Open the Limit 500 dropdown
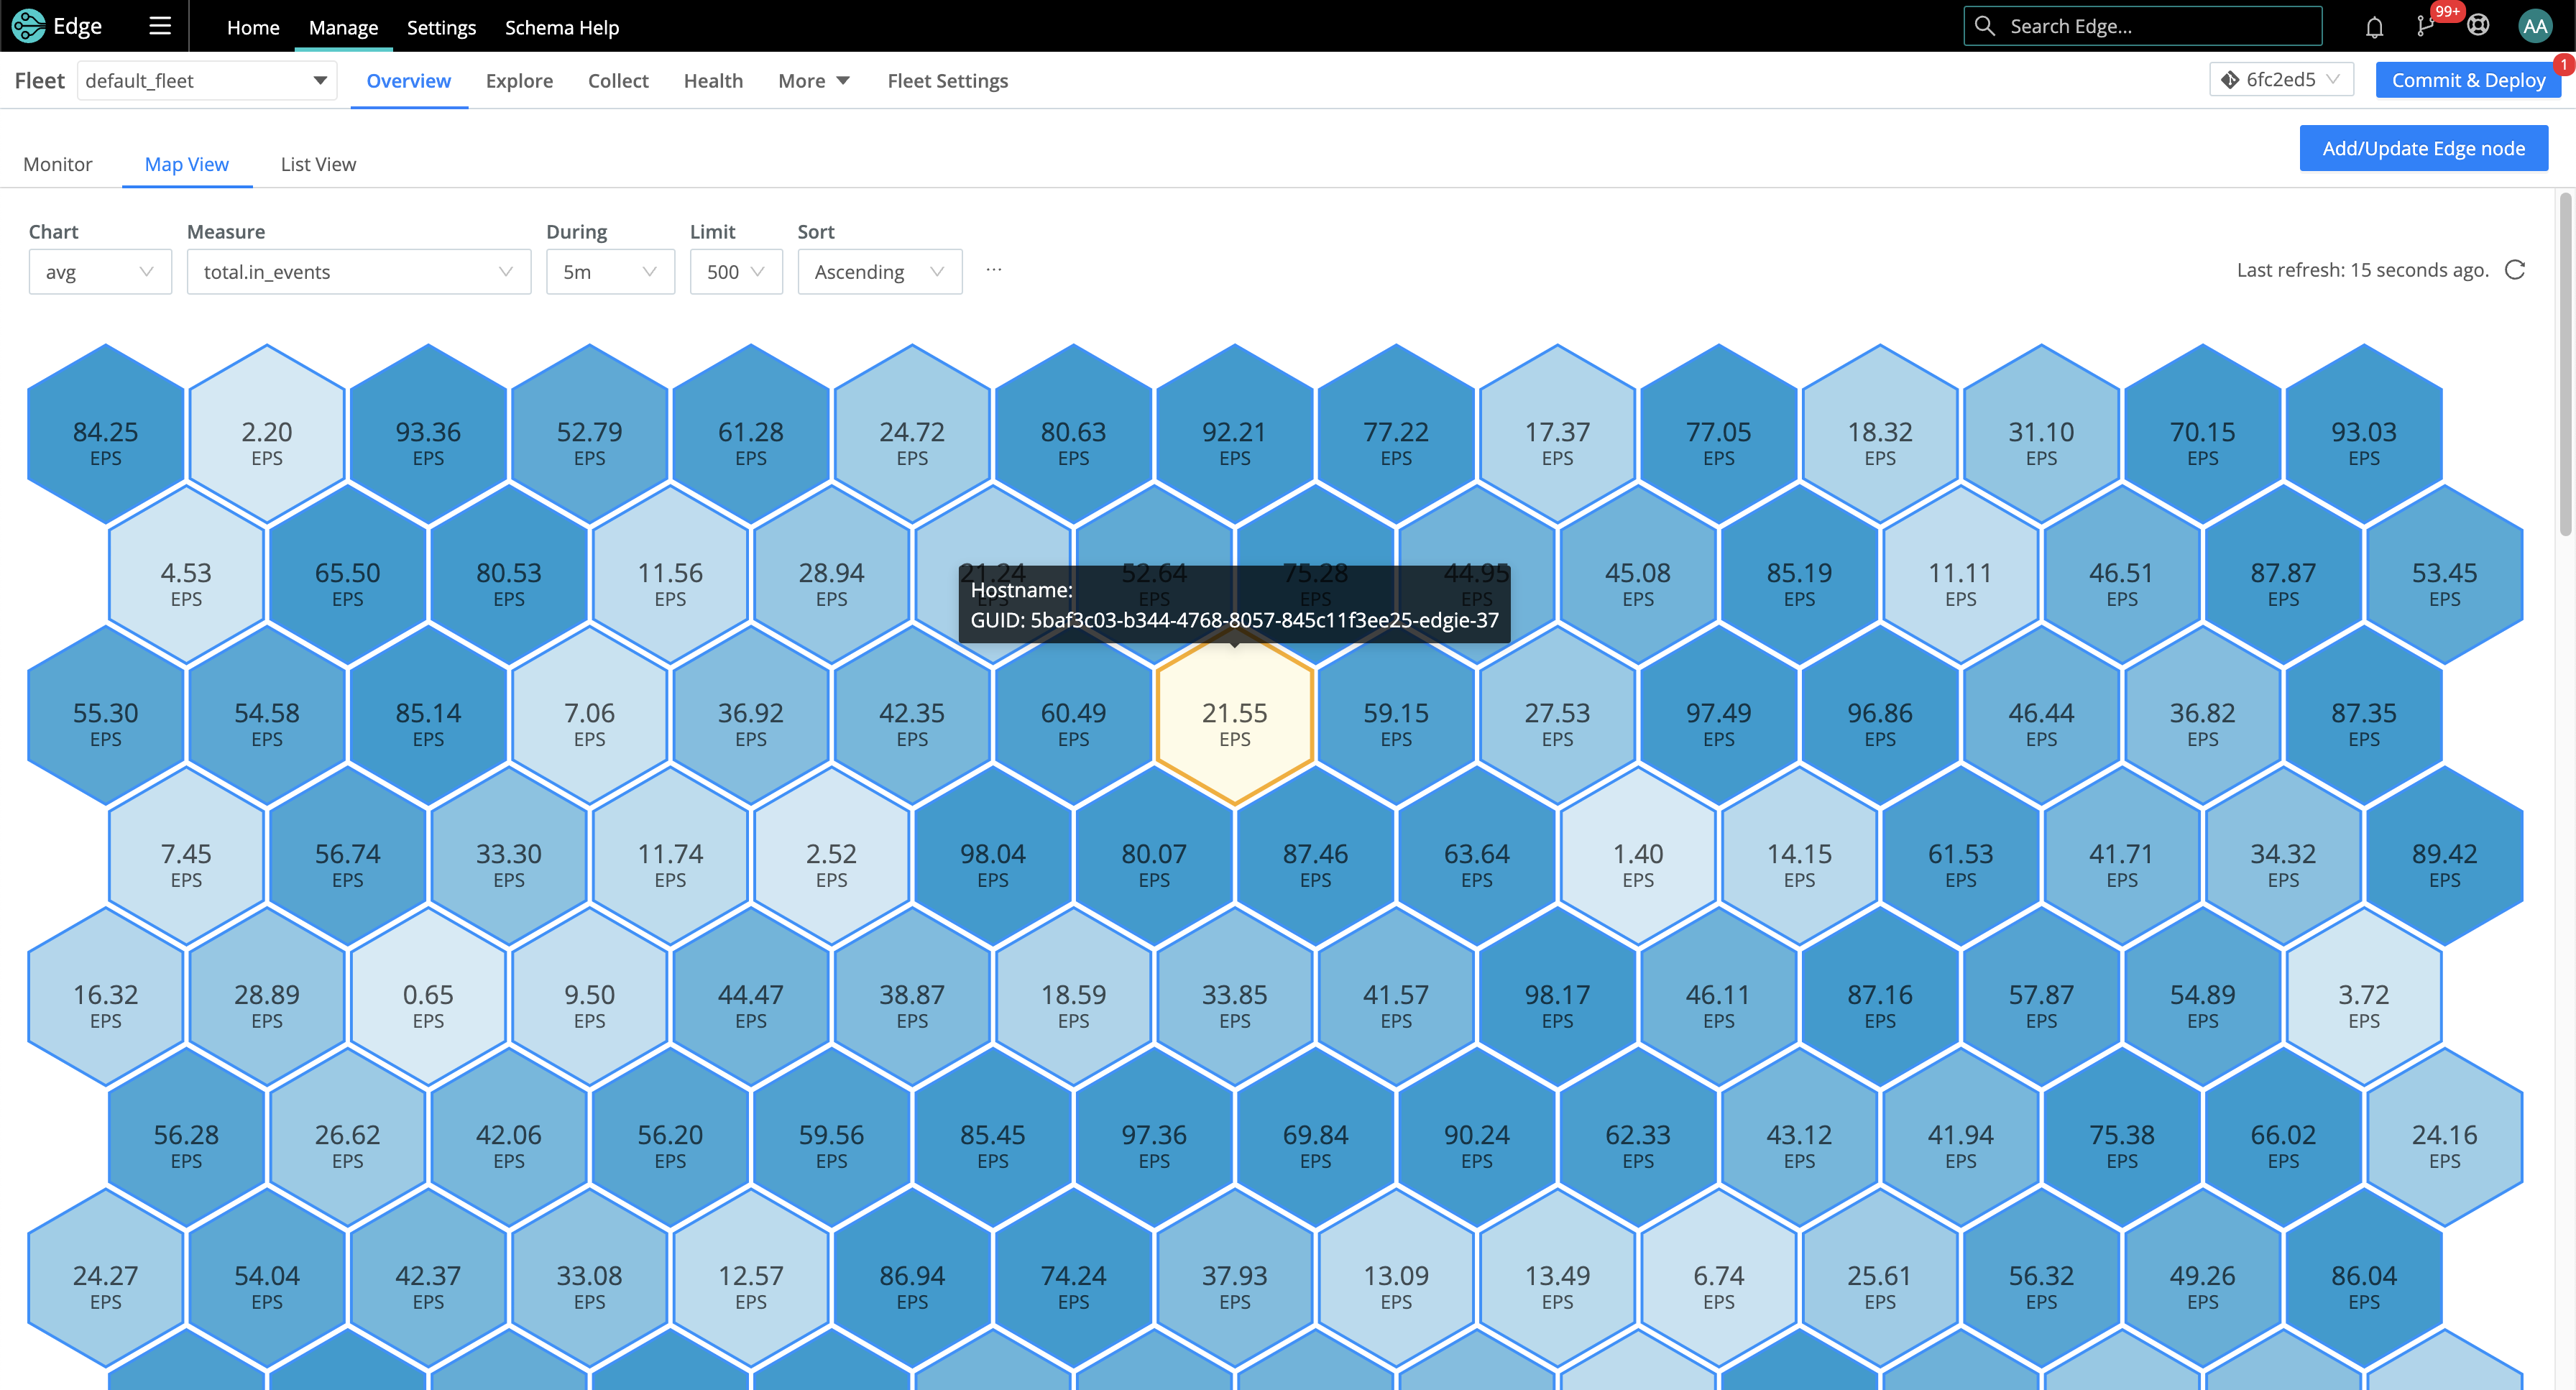The width and height of the screenshot is (2576, 1390). pos(735,272)
